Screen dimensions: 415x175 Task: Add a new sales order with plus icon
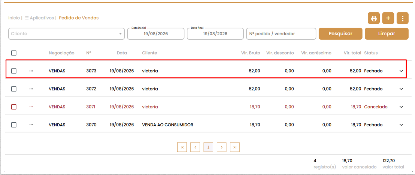388,18
